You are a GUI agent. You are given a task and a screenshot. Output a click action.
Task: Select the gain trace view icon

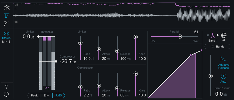coord(7,8)
